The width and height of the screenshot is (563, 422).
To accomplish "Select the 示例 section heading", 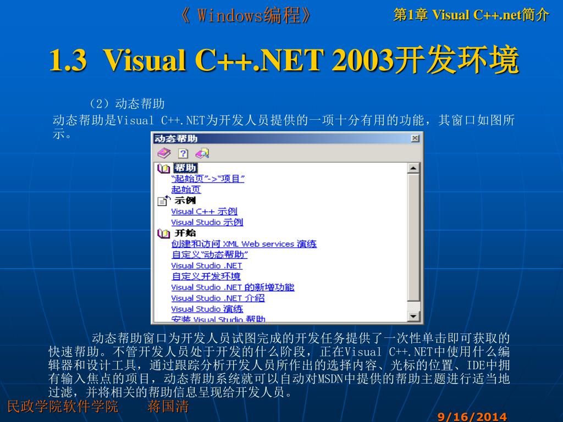I will point(185,200).
